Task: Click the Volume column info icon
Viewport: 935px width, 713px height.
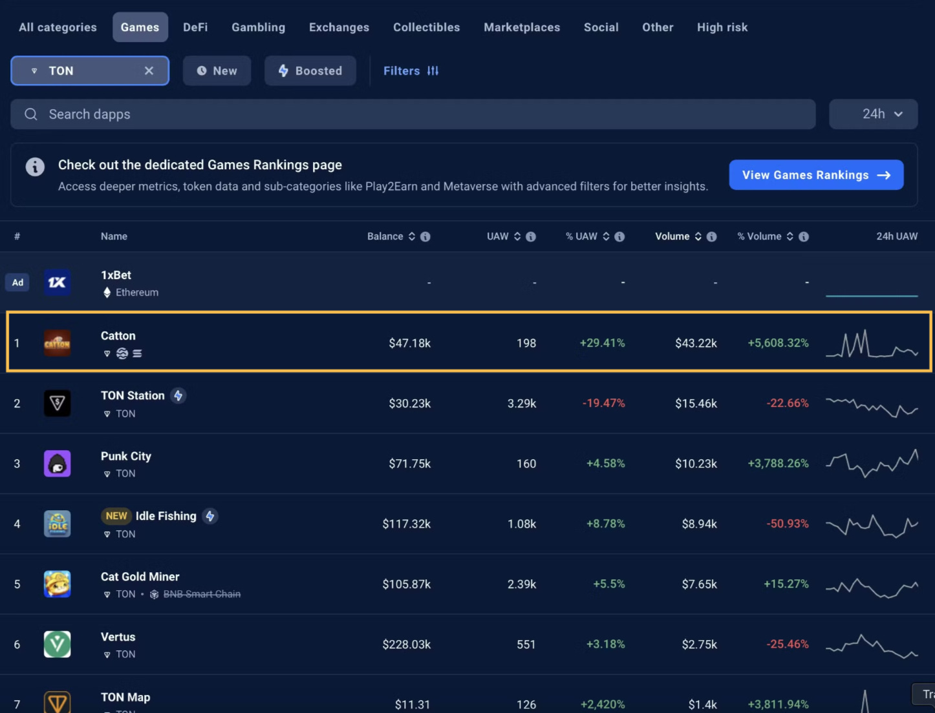Action: [x=712, y=236]
